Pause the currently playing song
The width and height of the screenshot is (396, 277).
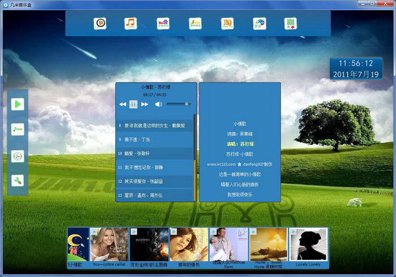[x=134, y=104]
